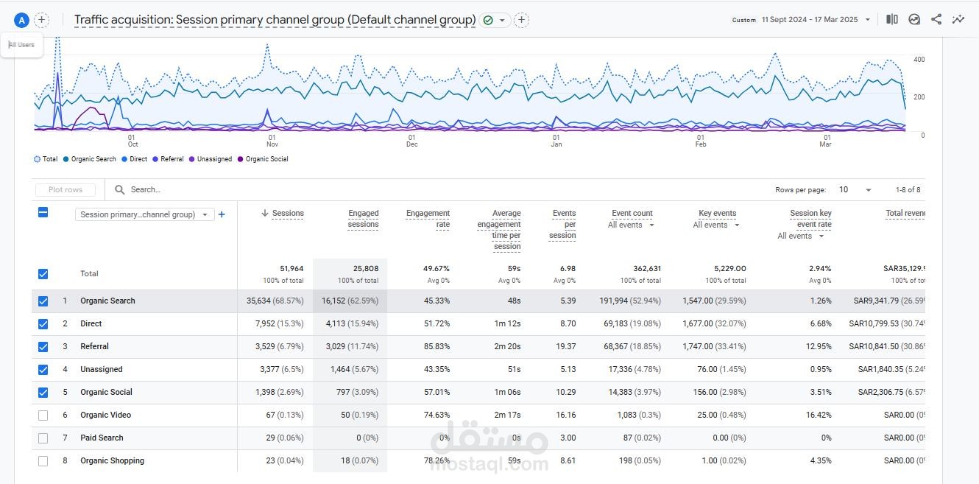Click the plus icon to add secondary dimension

[x=222, y=214]
